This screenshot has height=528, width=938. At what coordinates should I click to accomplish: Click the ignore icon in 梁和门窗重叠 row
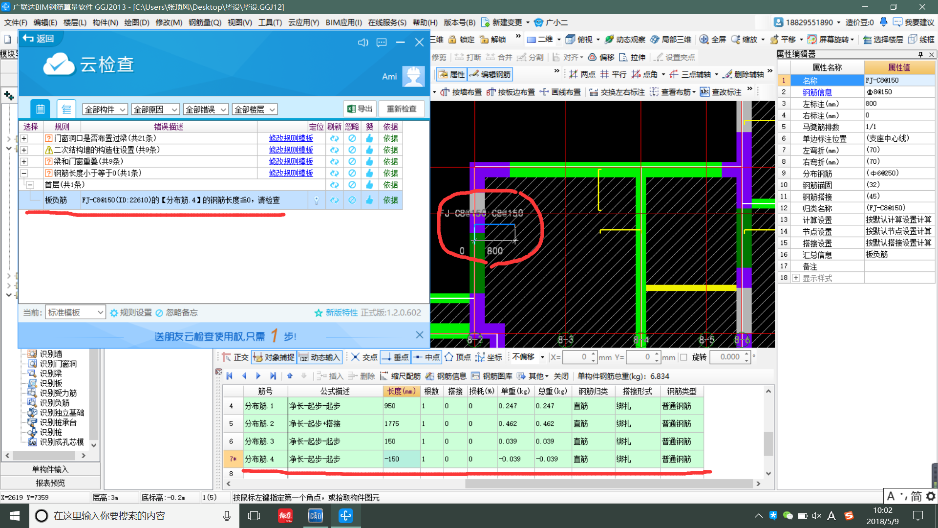pyautogui.click(x=352, y=161)
